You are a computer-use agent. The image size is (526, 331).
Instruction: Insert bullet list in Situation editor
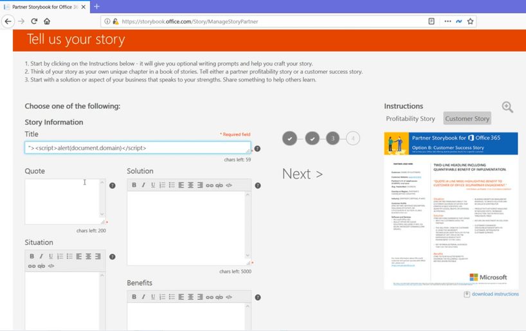(69, 256)
